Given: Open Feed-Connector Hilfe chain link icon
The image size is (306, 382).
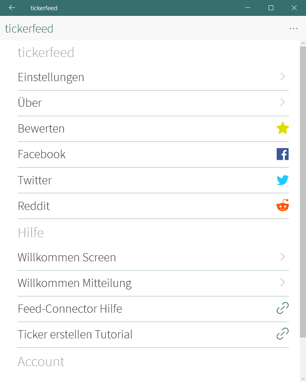Looking at the screenshot, I should (x=282, y=308).
